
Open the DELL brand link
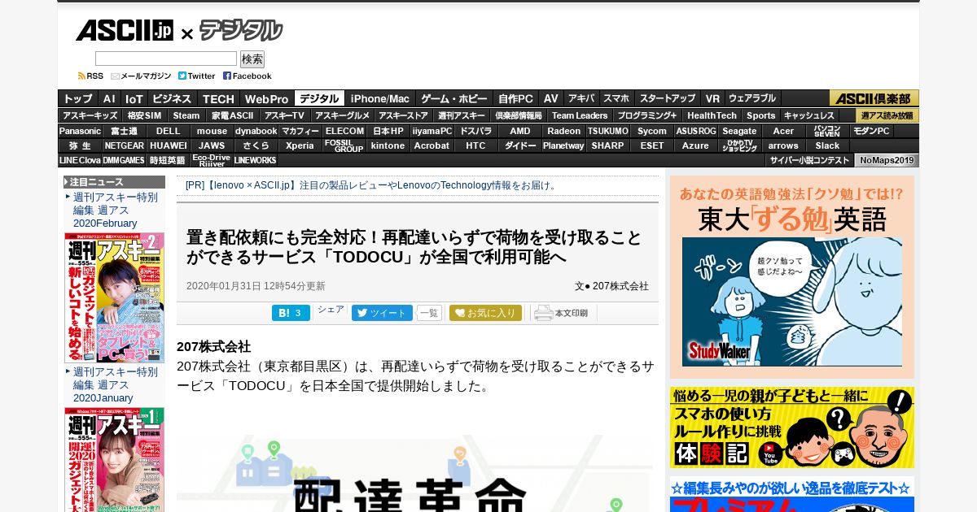click(169, 131)
